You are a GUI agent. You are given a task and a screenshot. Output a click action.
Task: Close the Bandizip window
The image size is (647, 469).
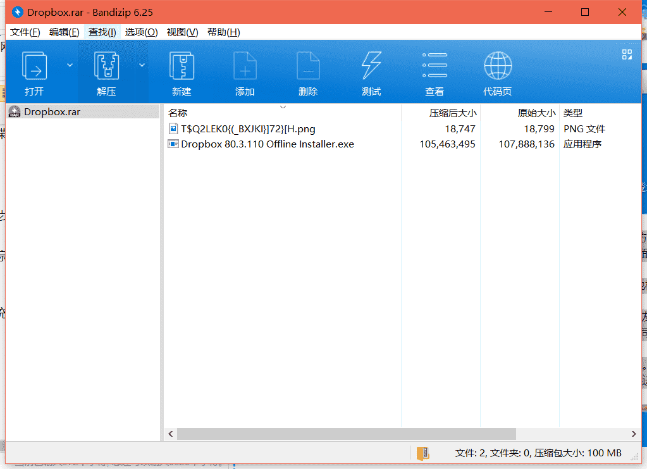[x=622, y=12]
